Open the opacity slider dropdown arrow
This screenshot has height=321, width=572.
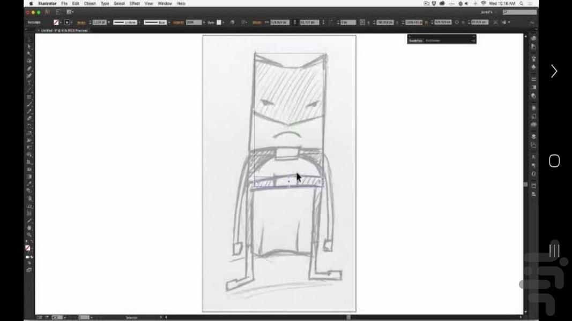(x=204, y=22)
